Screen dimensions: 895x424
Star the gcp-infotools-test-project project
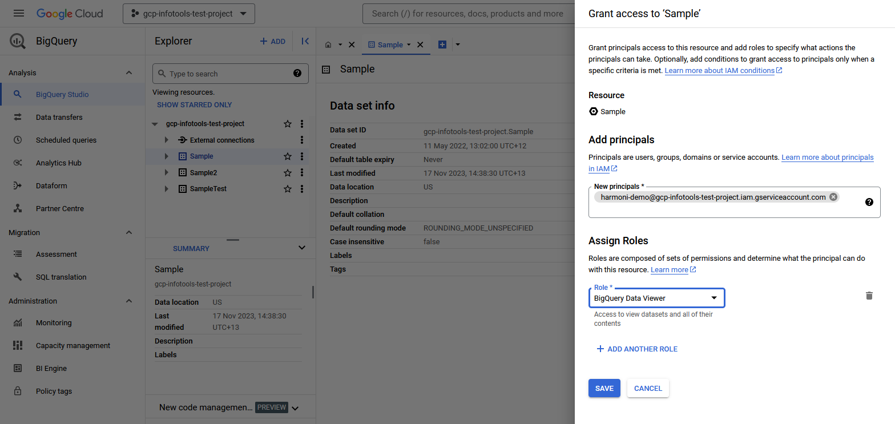(288, 124)
